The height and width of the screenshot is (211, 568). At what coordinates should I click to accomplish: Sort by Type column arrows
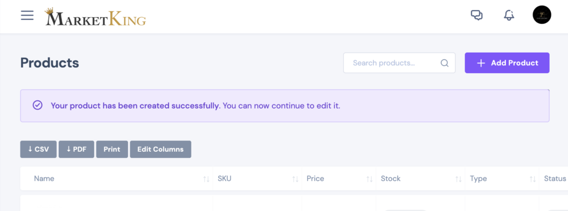pyautogui.click(x=532, y=179)
